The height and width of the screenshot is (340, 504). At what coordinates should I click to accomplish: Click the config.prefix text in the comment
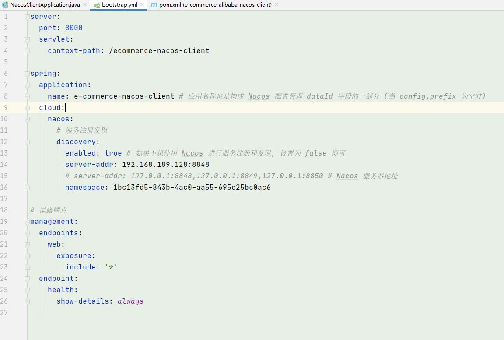(x=427, y=96)
